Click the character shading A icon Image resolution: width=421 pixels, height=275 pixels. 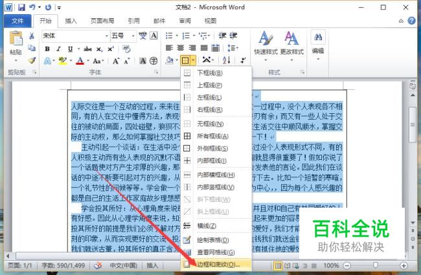[142, 61]
